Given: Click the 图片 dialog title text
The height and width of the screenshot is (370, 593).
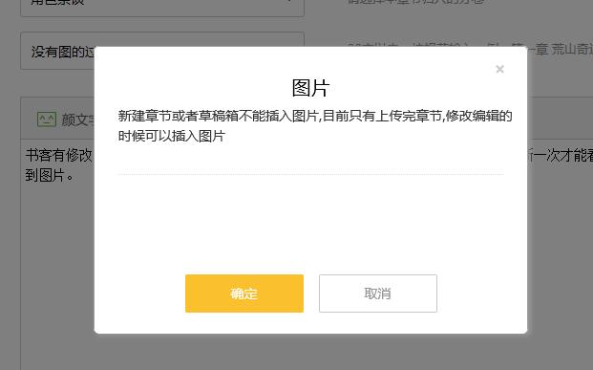Looking at the screenshot, I should 310,88.
